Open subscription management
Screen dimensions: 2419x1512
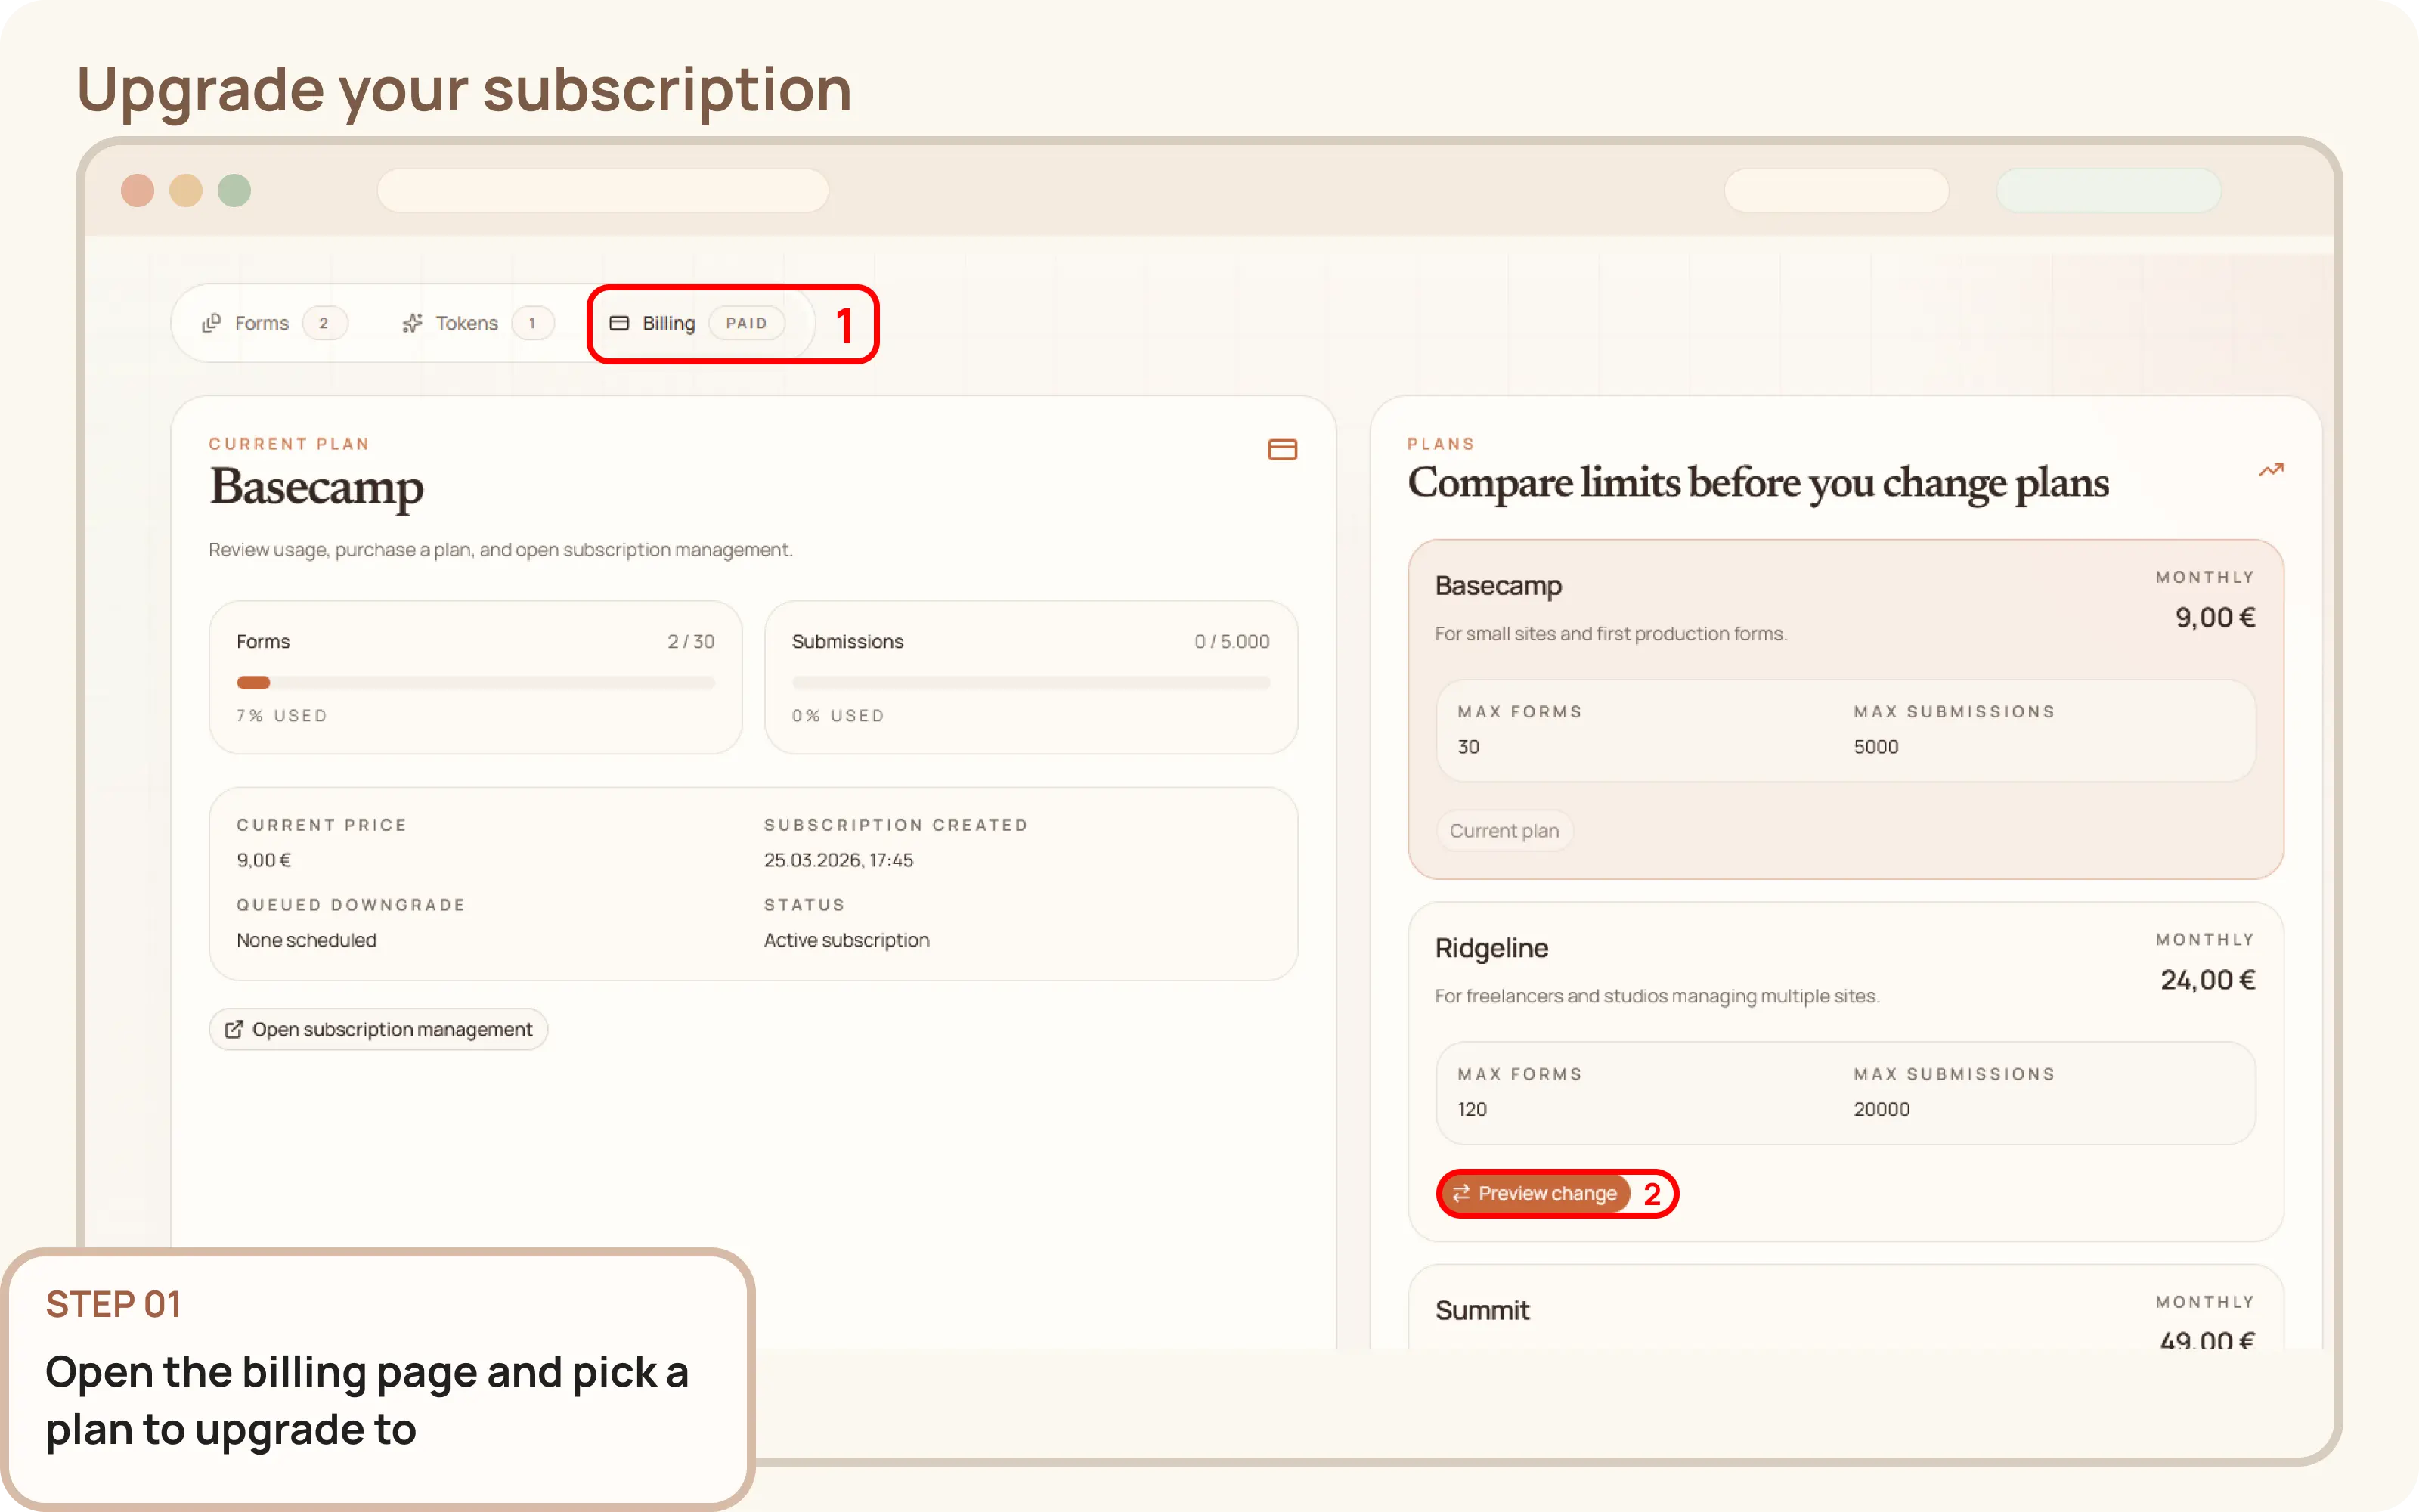(x=378, y=1029)
